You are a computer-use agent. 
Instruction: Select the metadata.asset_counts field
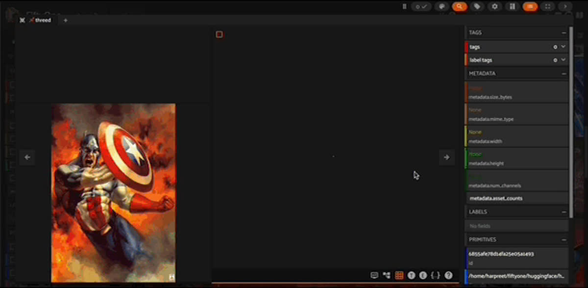[516, 198]
